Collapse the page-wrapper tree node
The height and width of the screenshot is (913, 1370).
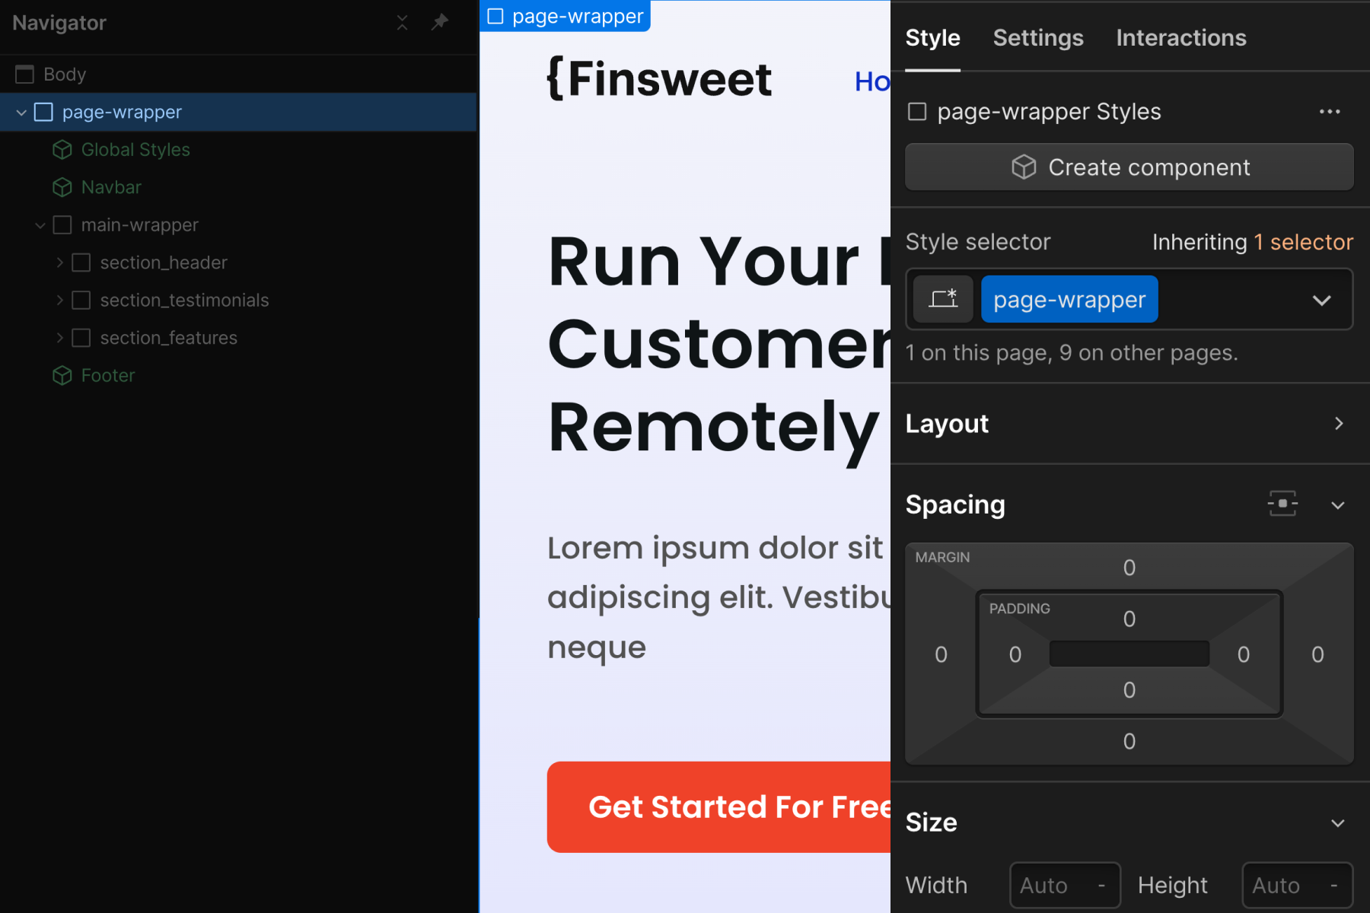(x=21, y=113)
